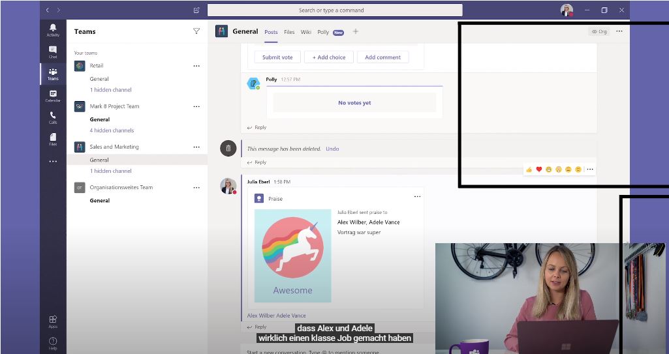The height and width of the screenshot is (354, 669).
Task: Click the Submit vote button
Action: (277, 57)
